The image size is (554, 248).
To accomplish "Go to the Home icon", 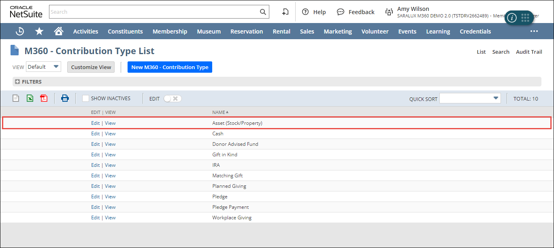I will [x=59, y=31].
